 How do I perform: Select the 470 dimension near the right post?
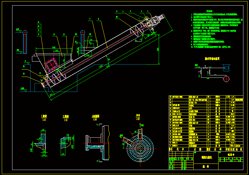[x=91, y=40]
